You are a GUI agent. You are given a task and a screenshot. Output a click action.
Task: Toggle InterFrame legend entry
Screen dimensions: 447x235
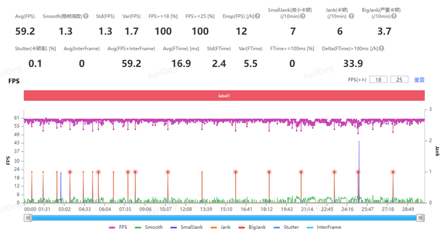tap(323, 227)
